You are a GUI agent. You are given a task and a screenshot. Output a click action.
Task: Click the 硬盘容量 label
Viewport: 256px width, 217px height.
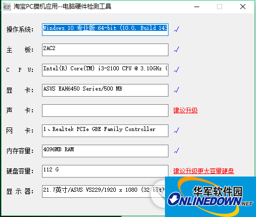[20, 171]
